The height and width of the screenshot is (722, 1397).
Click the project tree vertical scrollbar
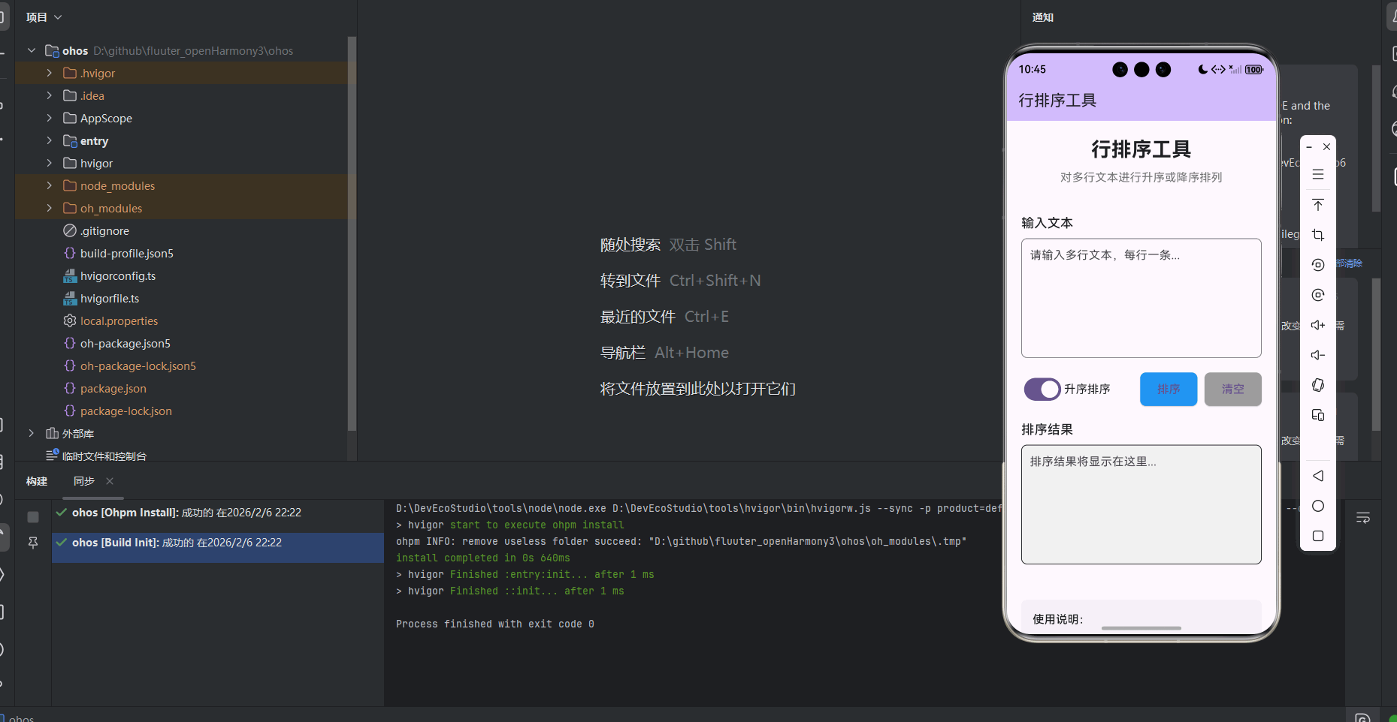tap(352, 233)
